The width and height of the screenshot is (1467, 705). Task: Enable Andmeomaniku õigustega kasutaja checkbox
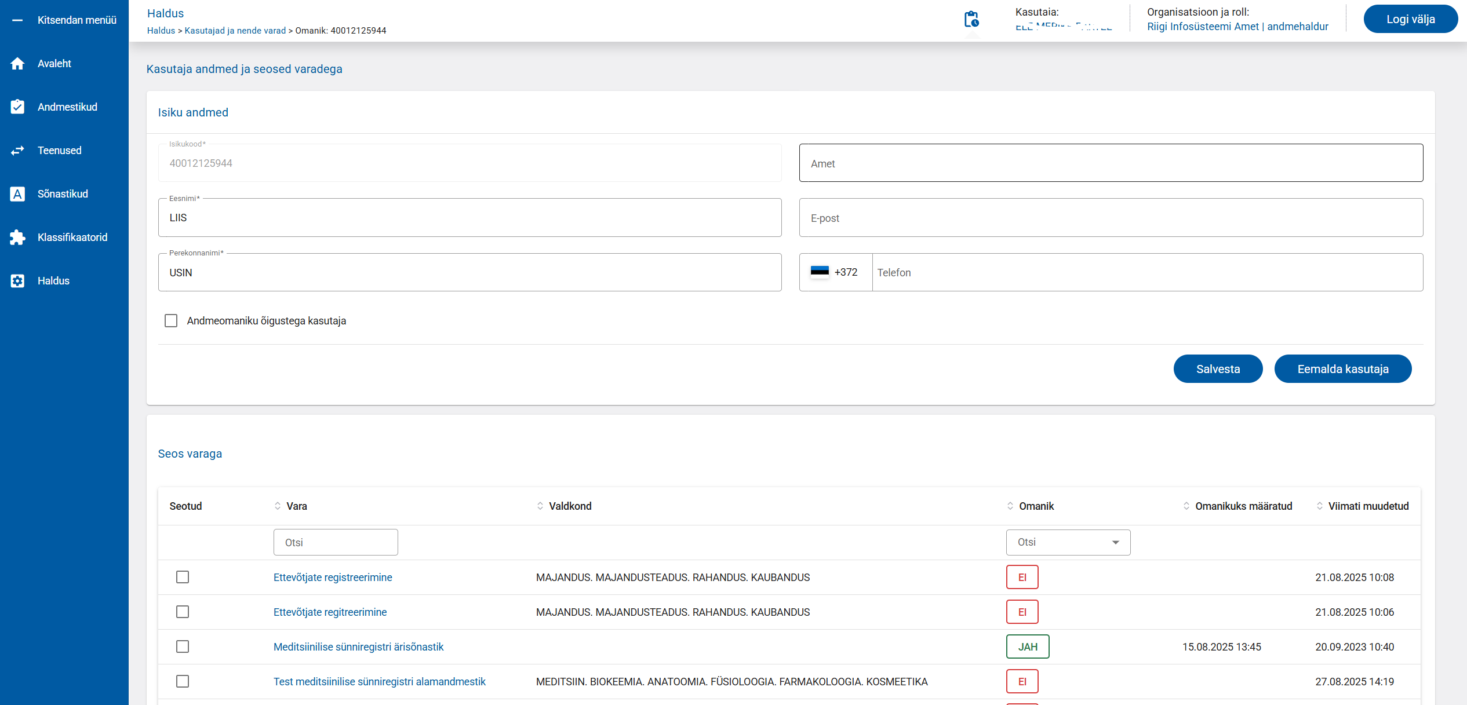point(171,321)
